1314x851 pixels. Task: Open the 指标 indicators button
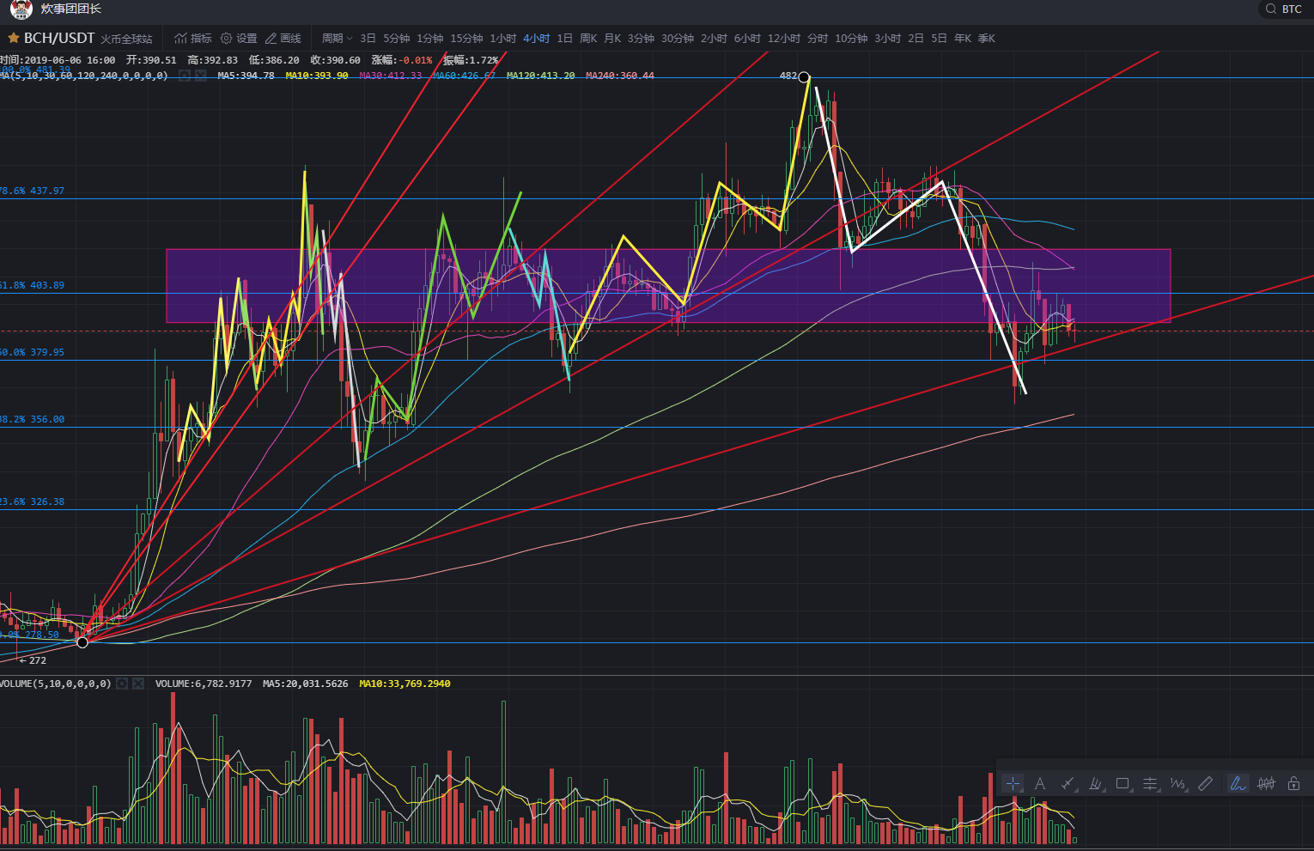click(x=193, y=38)
